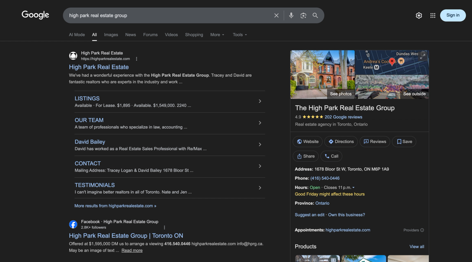The width and height of the screenshot is (472, 262).
Task: Switch to Images tab
Action: [x=111, y=35]
